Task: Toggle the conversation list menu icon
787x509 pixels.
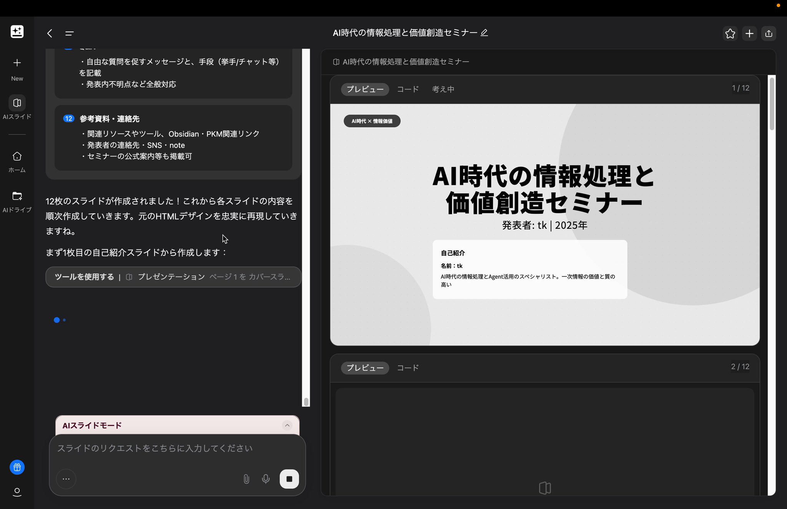Action: pos(69,33)
